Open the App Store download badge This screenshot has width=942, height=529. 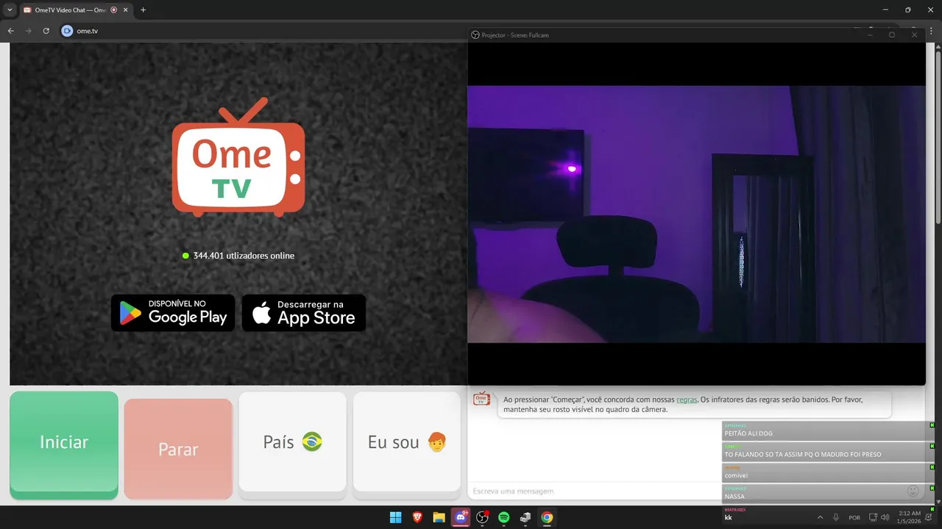tap(304, 313)
